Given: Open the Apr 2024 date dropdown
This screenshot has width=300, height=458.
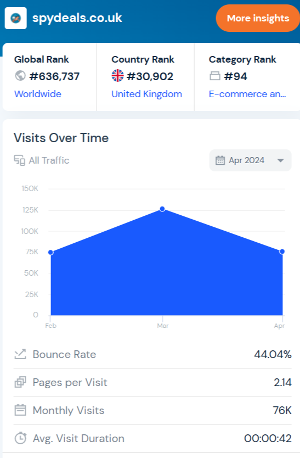Looking at the screenshot, I should point(250,160).
